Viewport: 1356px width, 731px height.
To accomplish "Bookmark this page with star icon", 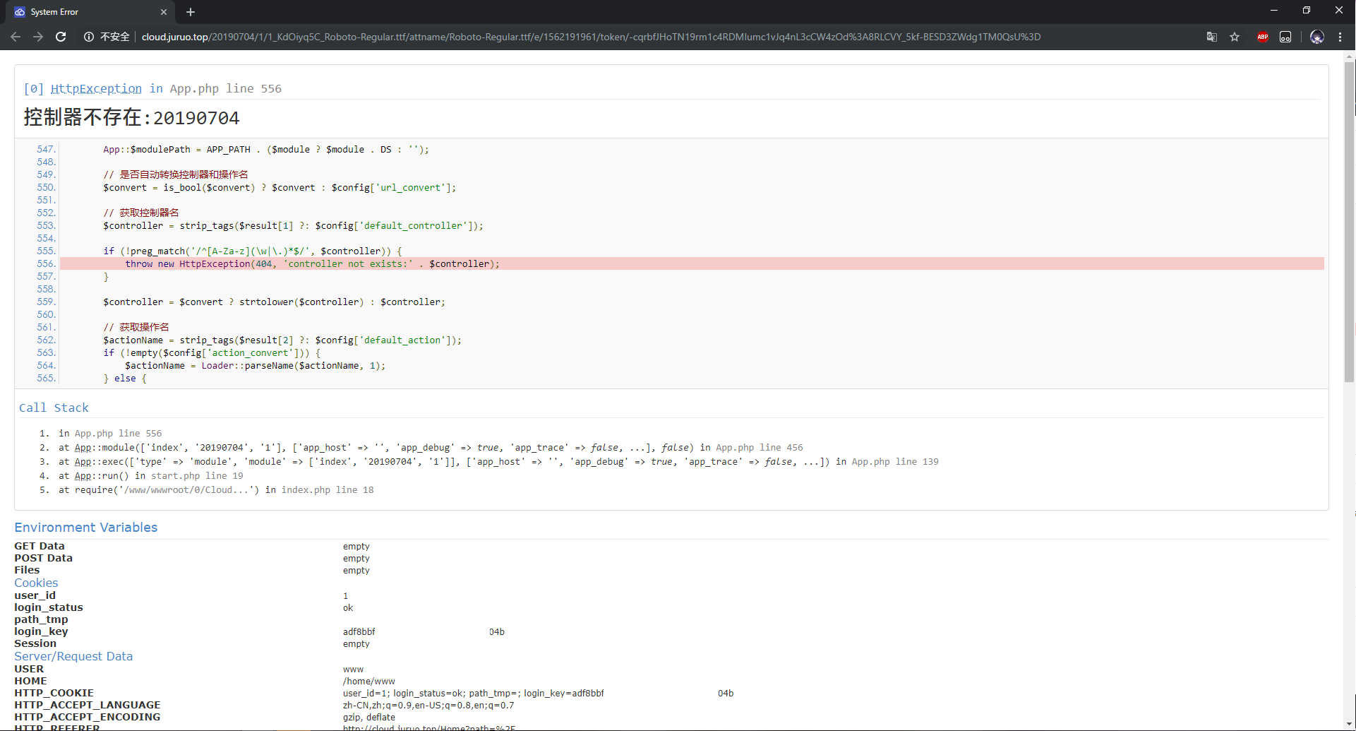I will [x=1235, y=37].
